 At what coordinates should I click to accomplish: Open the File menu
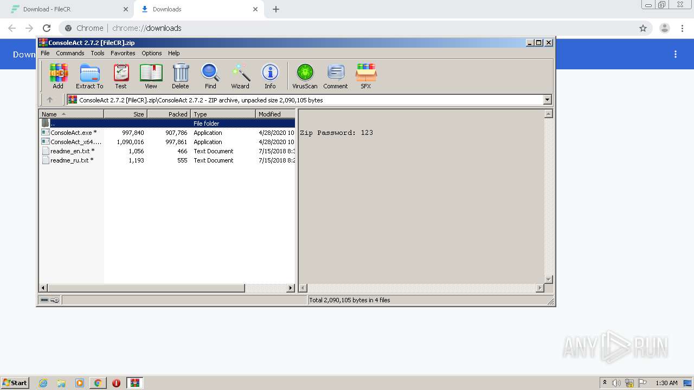pos(45,53)
